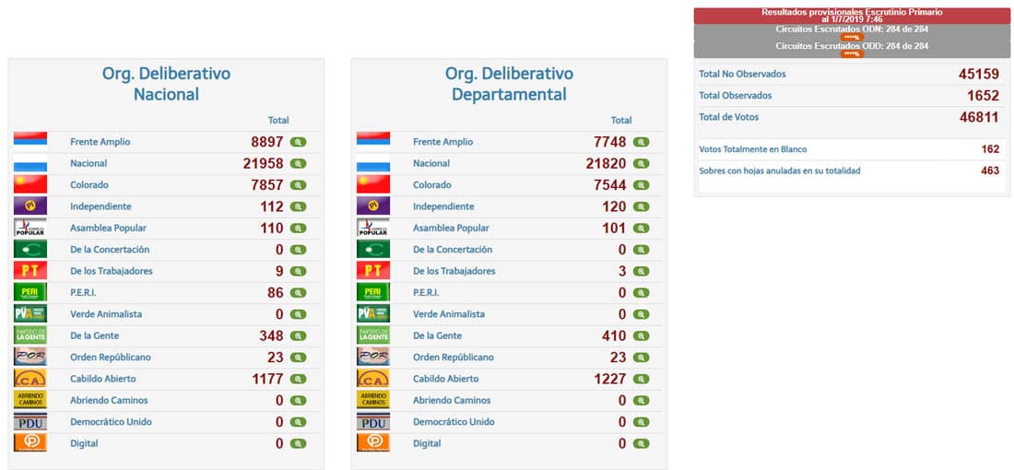
Task: Click De la Gente label in Departamental panel
Action: pos(437,336)
